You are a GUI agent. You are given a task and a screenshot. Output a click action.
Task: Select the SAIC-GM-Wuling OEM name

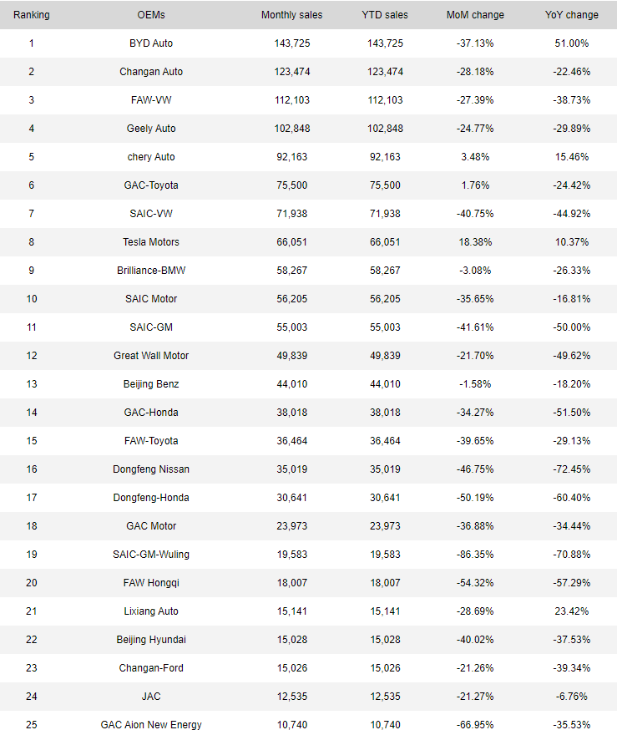coord(151,555)
